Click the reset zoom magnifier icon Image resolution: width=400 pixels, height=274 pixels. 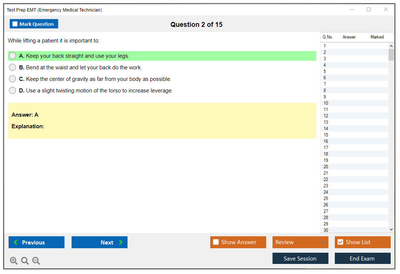[25, 261]
